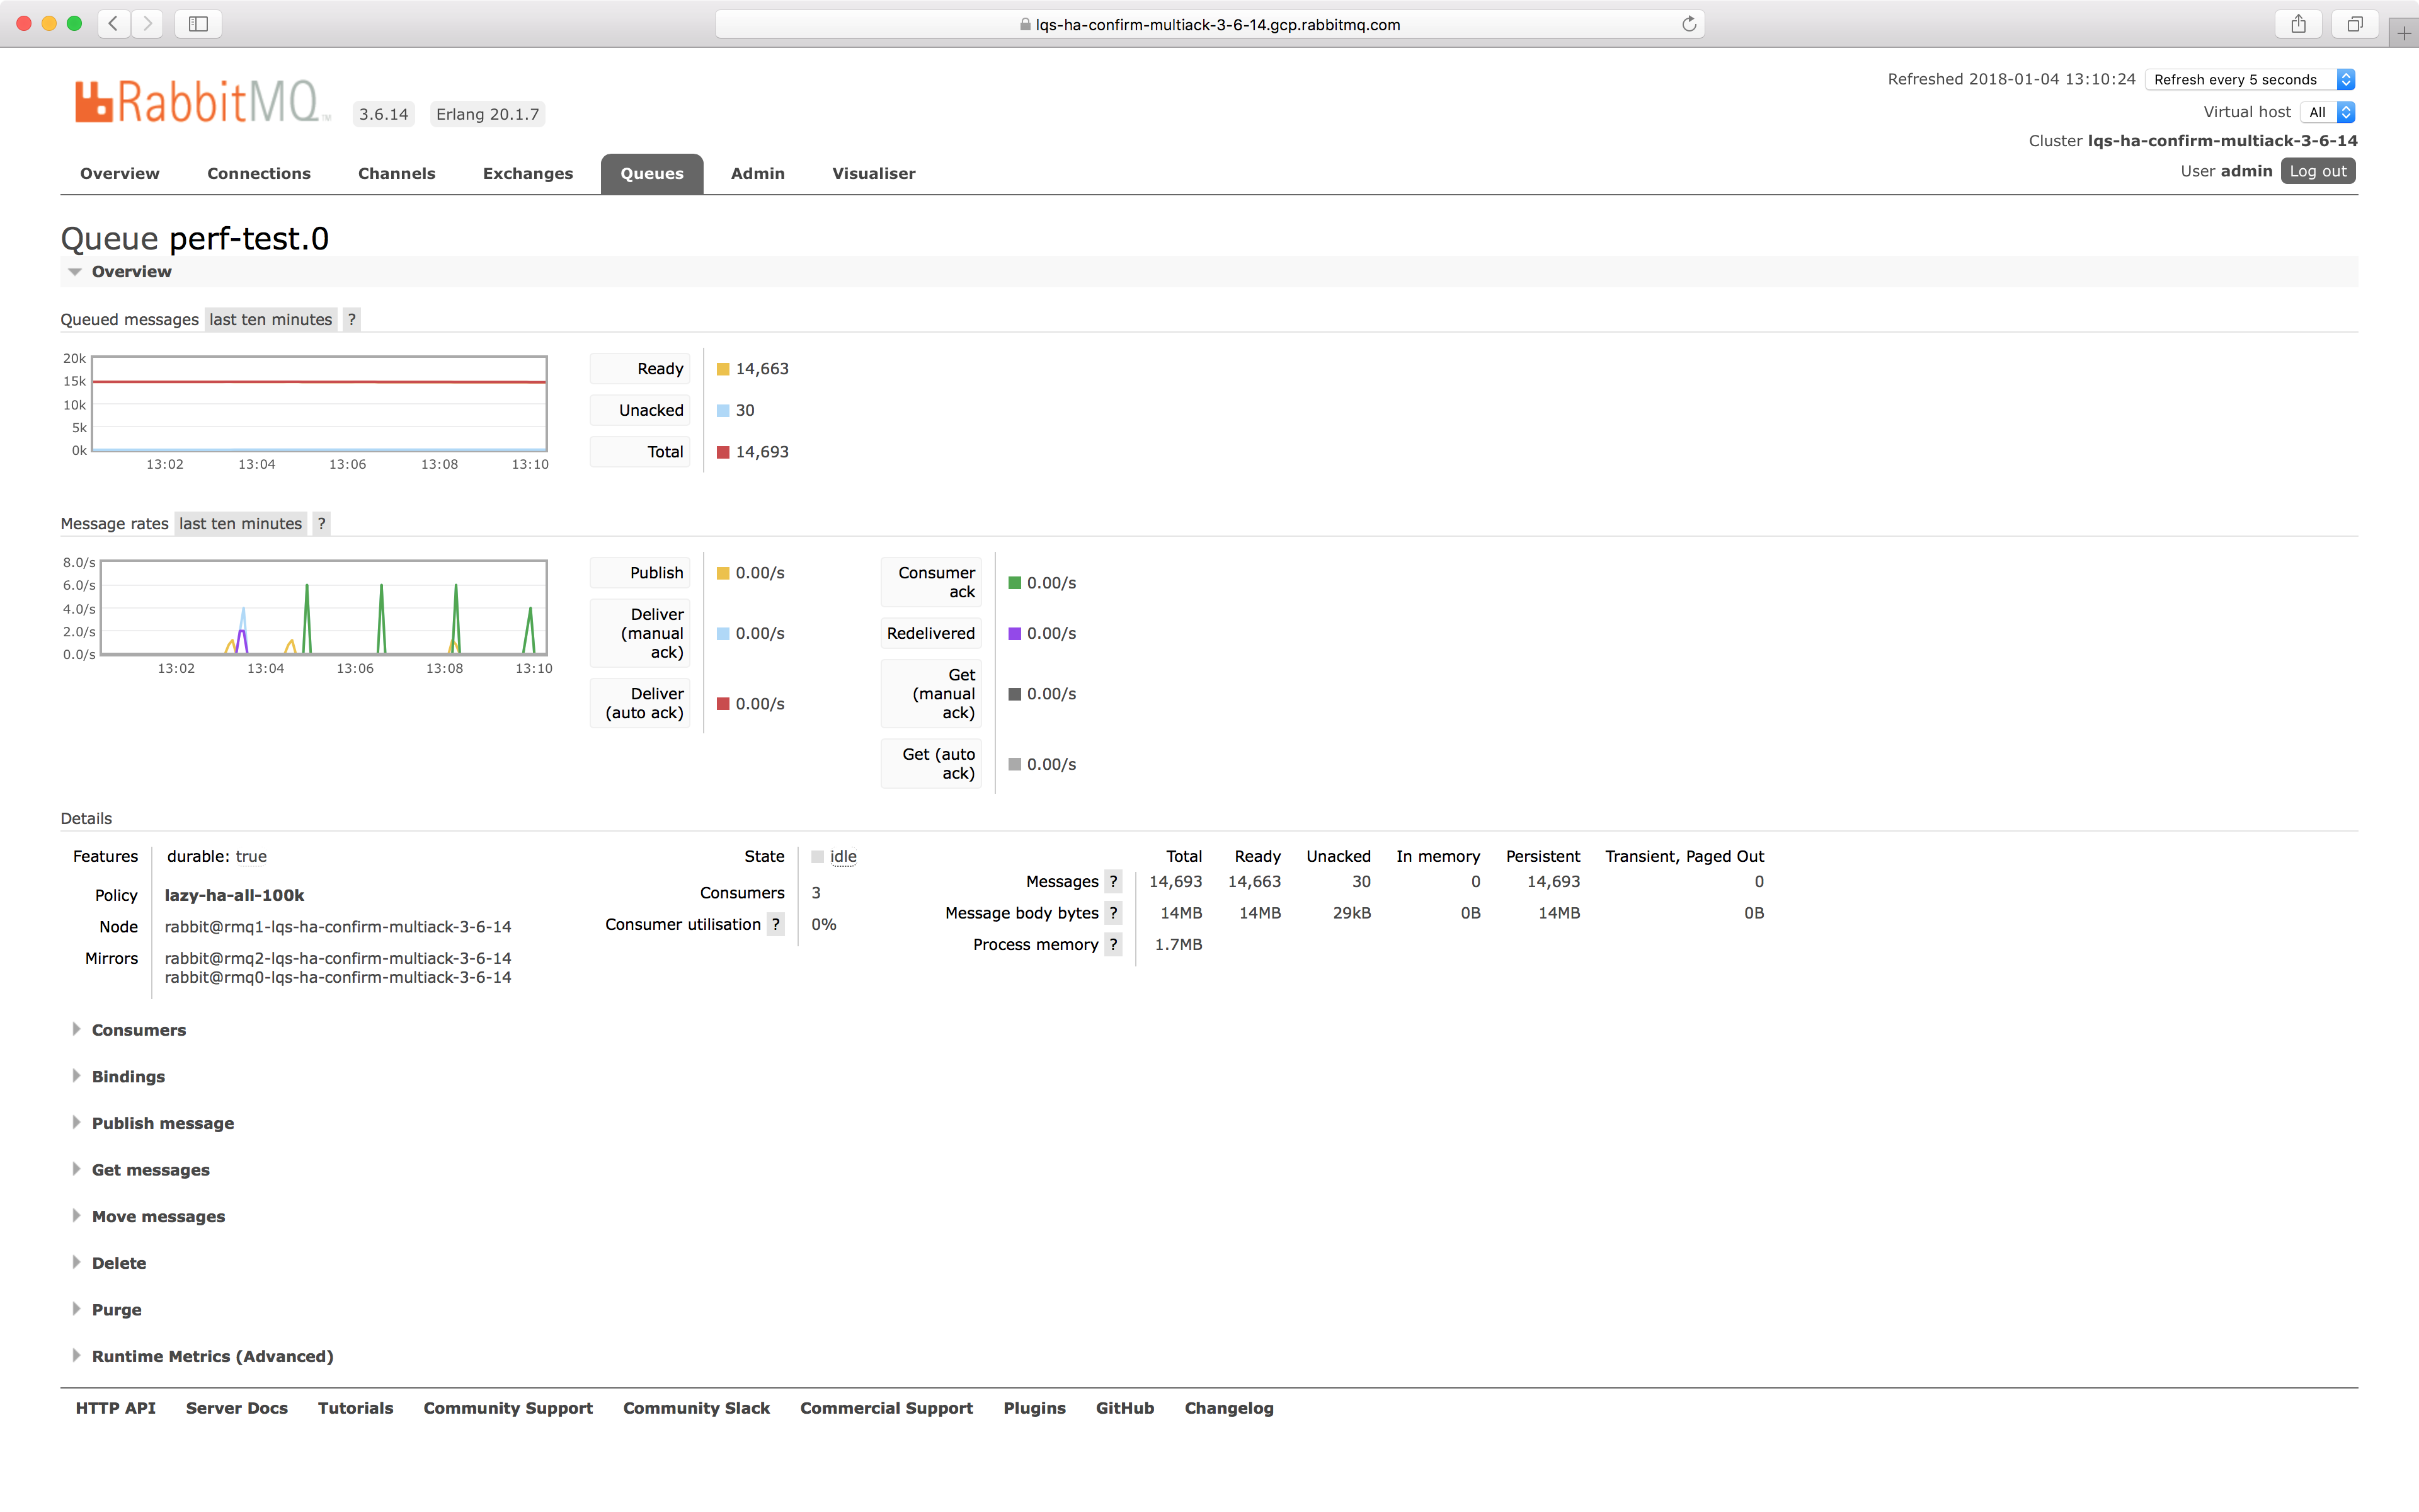Viewport: 2419px width, 1512px height.
Task: Open help for Consumer utilisation
Action: click(x=777, y=924)
